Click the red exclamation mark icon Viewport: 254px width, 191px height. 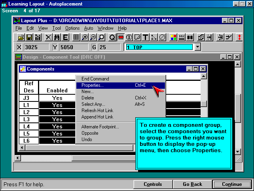tap(239, 37)
